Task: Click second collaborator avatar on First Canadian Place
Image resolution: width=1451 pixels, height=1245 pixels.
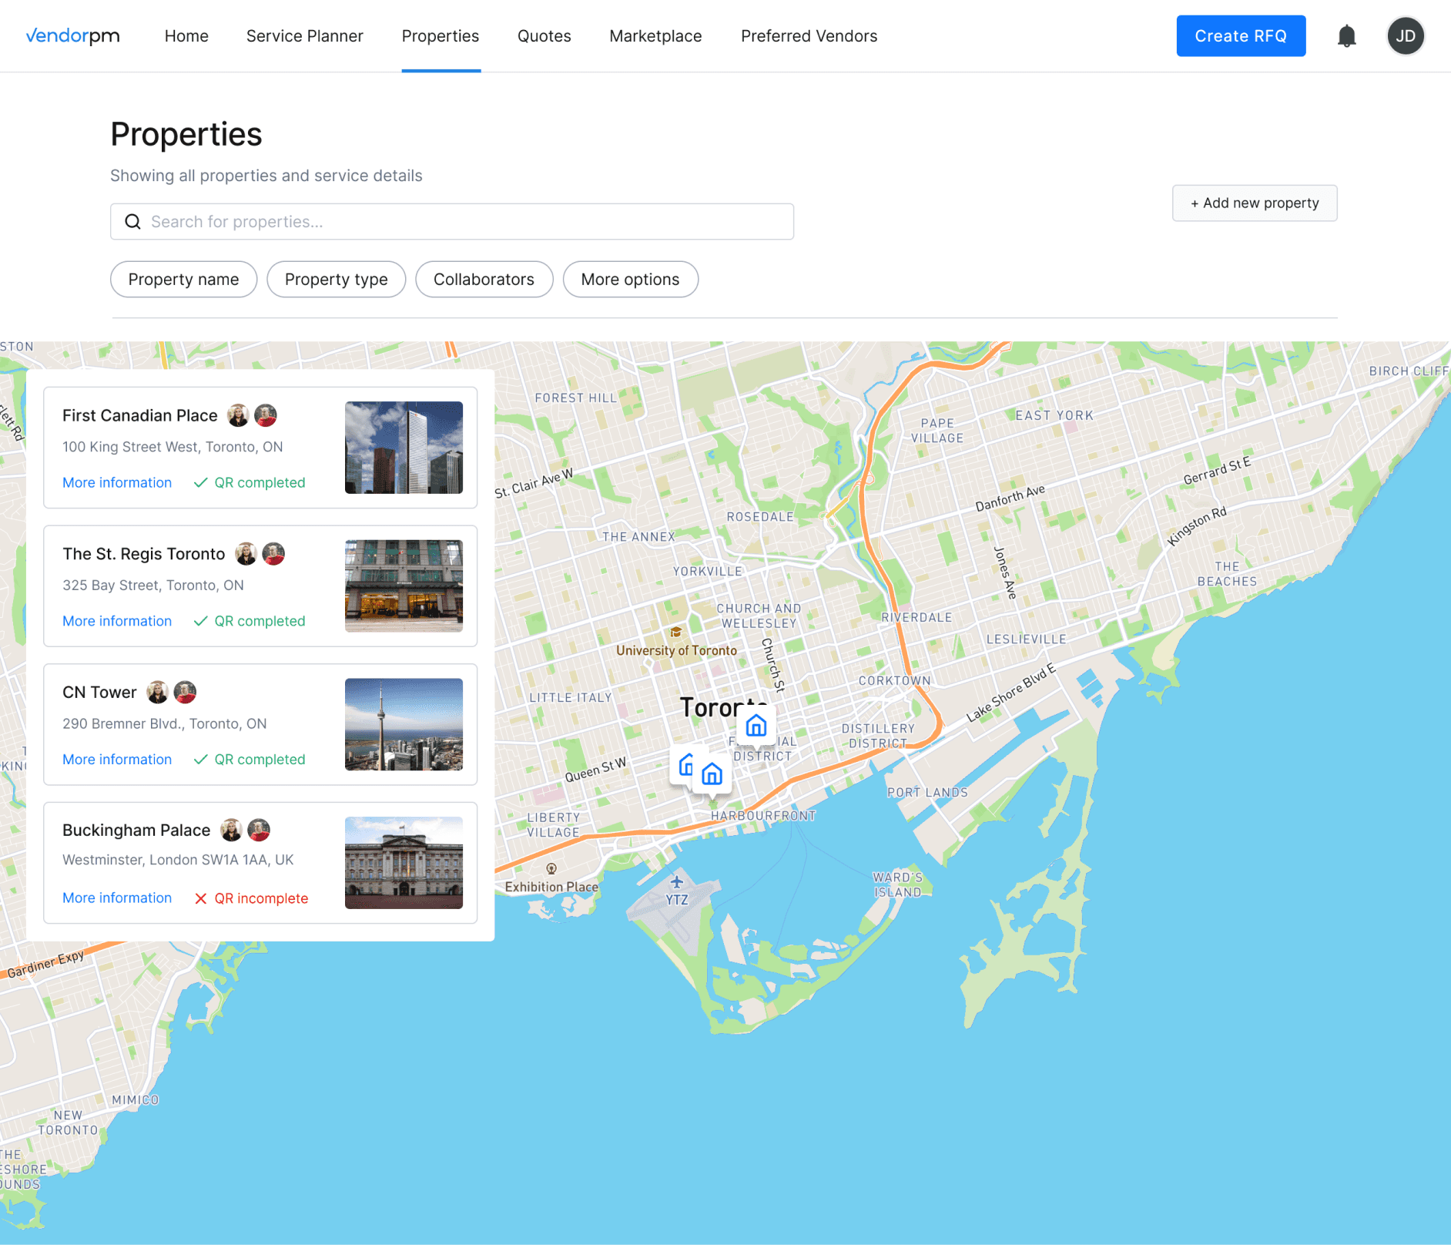Action: 266,415
